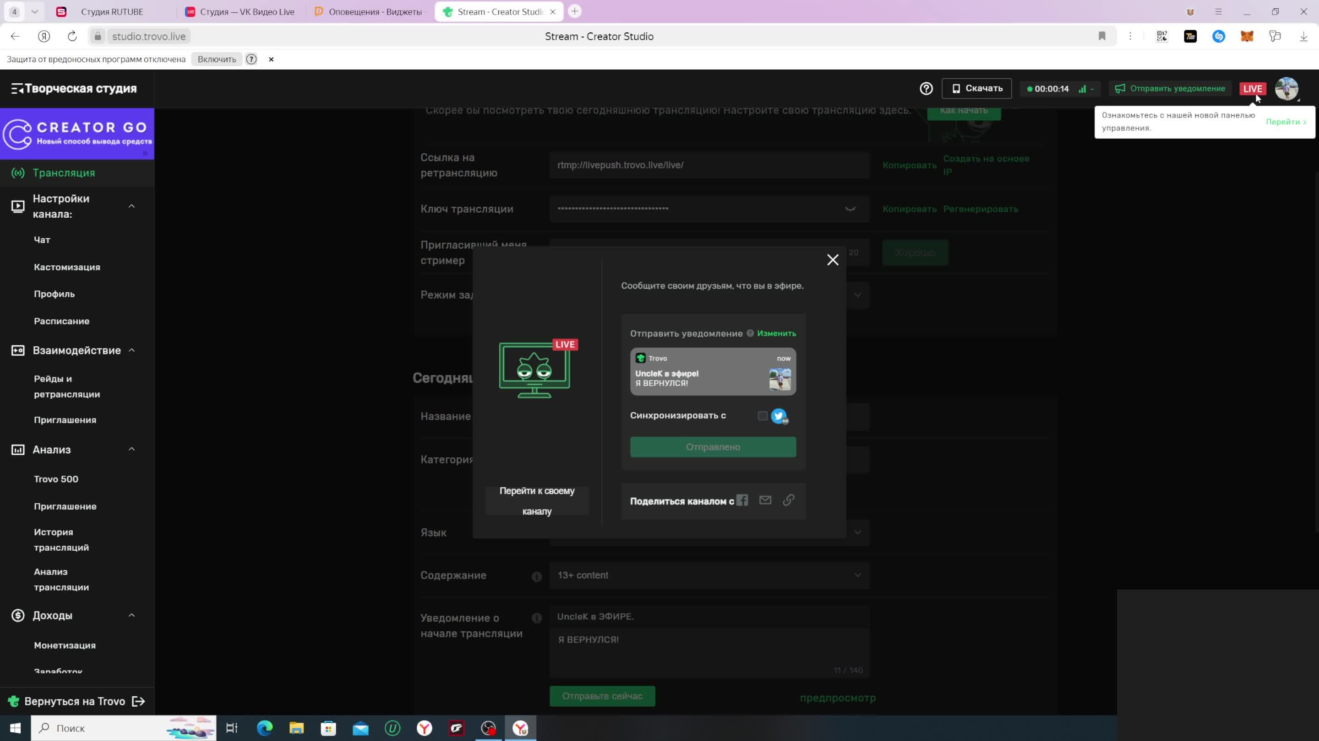Reload the page

click(72, 36)
